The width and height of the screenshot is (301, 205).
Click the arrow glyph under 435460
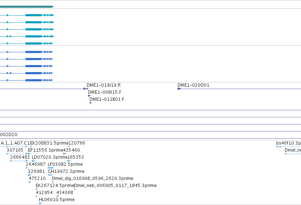tap(65, 154)
